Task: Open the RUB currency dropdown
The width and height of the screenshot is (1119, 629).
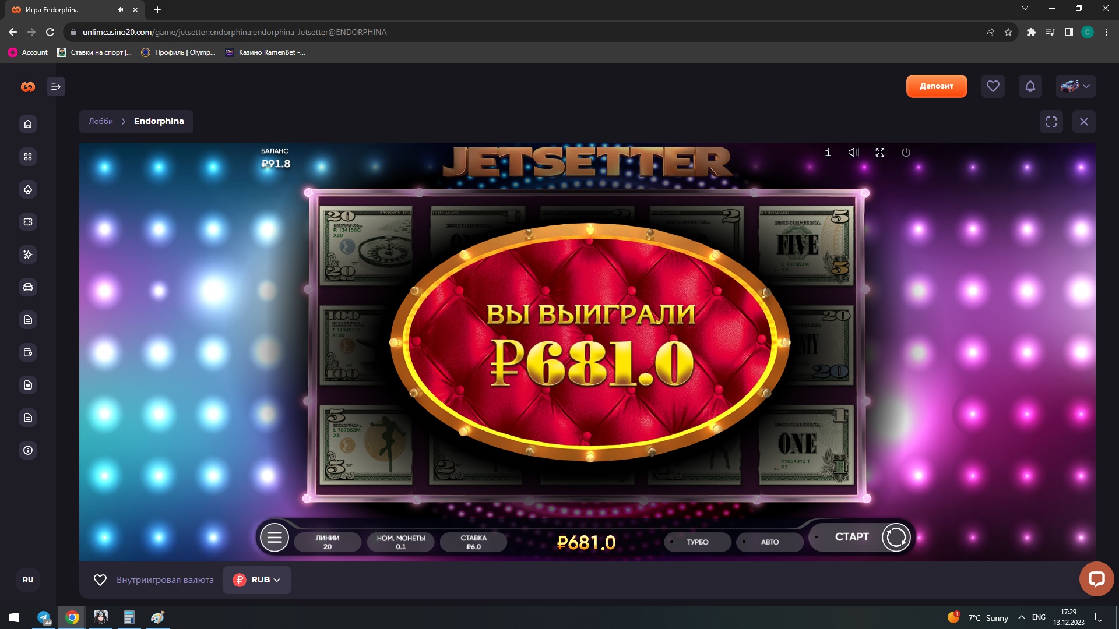Action: [257, 579]
